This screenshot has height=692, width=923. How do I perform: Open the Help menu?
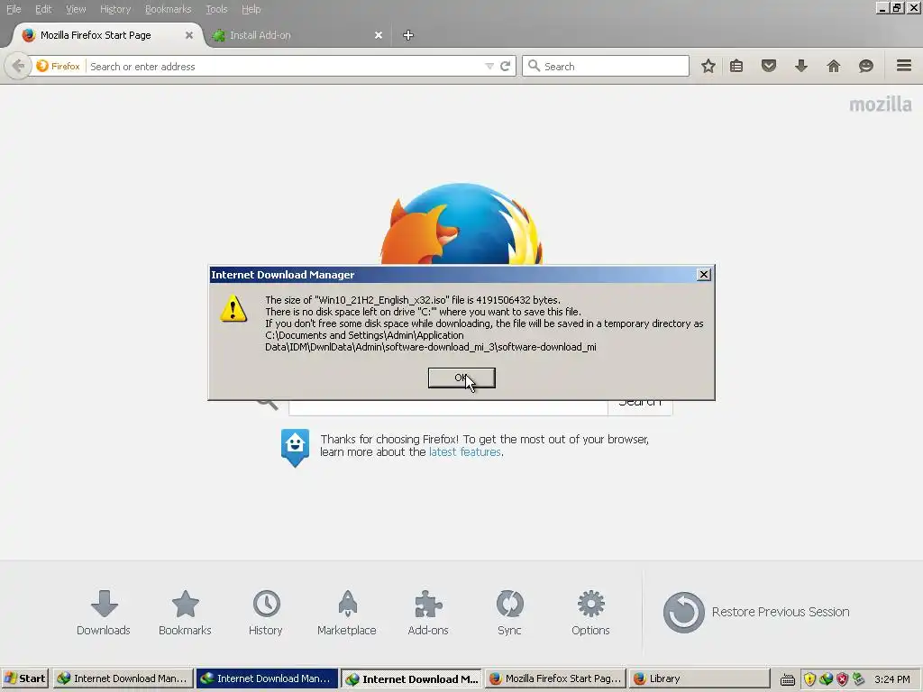[251, 9]
